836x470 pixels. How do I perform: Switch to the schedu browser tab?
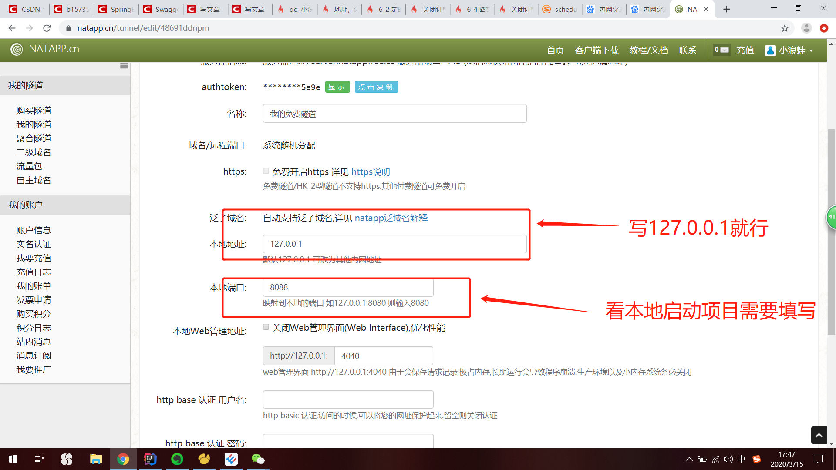pos(560,9)
